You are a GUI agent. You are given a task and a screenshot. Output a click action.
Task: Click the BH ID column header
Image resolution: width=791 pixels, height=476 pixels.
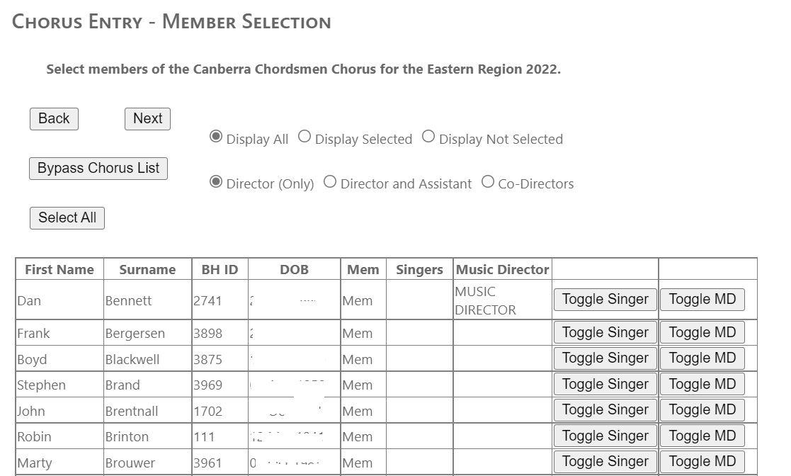220,270
